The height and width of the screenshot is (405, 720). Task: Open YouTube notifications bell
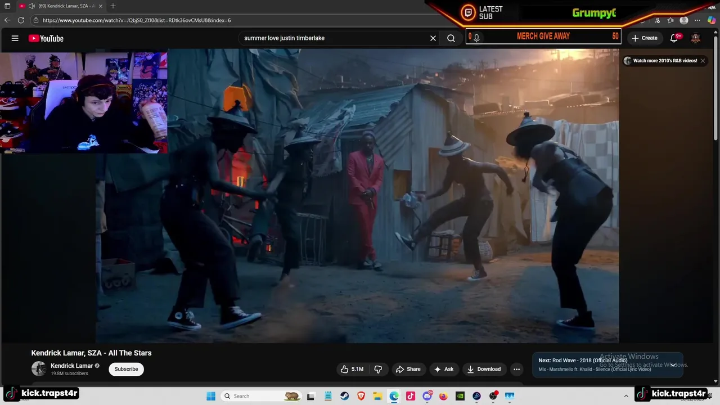674,38
